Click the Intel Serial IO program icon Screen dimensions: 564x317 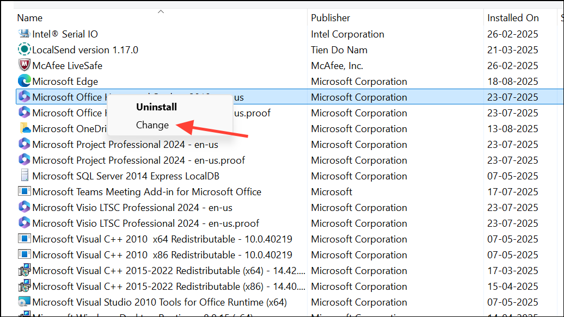tap(24, 34)
